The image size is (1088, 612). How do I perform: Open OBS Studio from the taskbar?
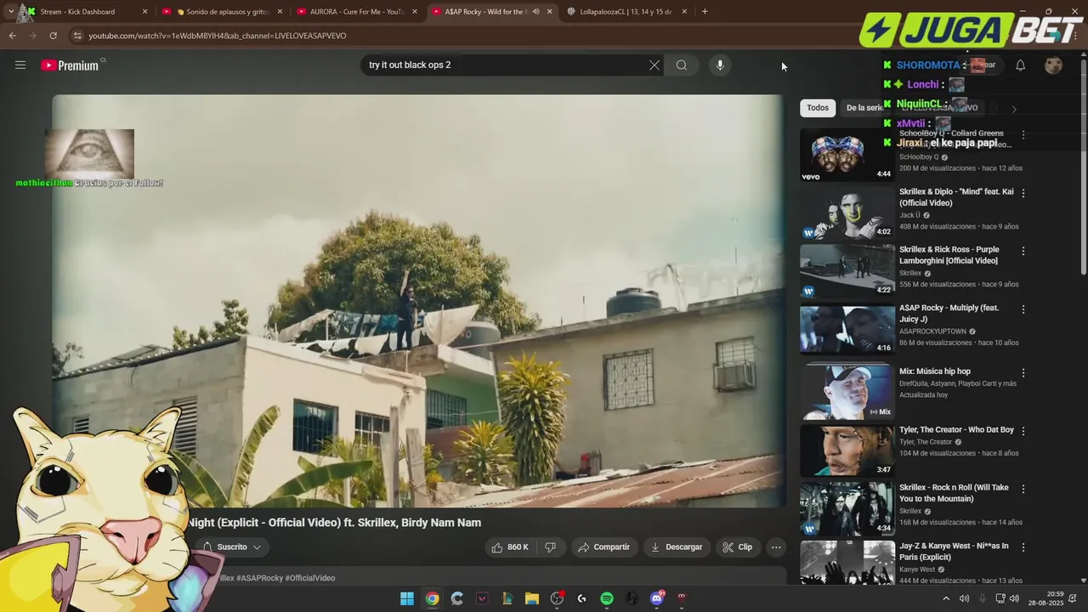pyautogui.click(x=557, y=598)
